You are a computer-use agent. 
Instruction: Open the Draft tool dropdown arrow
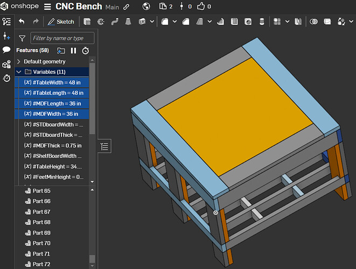210,22
